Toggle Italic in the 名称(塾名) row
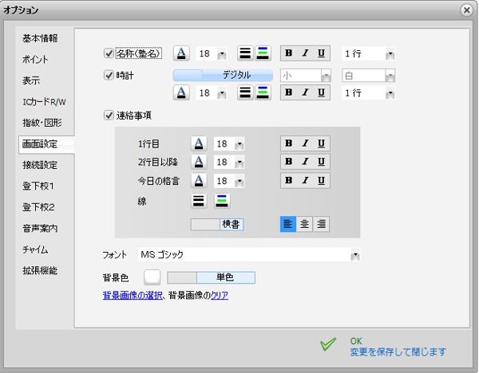The height and width of the screenshot is (373, 479). pyautogui.click(x=305, y=53)
